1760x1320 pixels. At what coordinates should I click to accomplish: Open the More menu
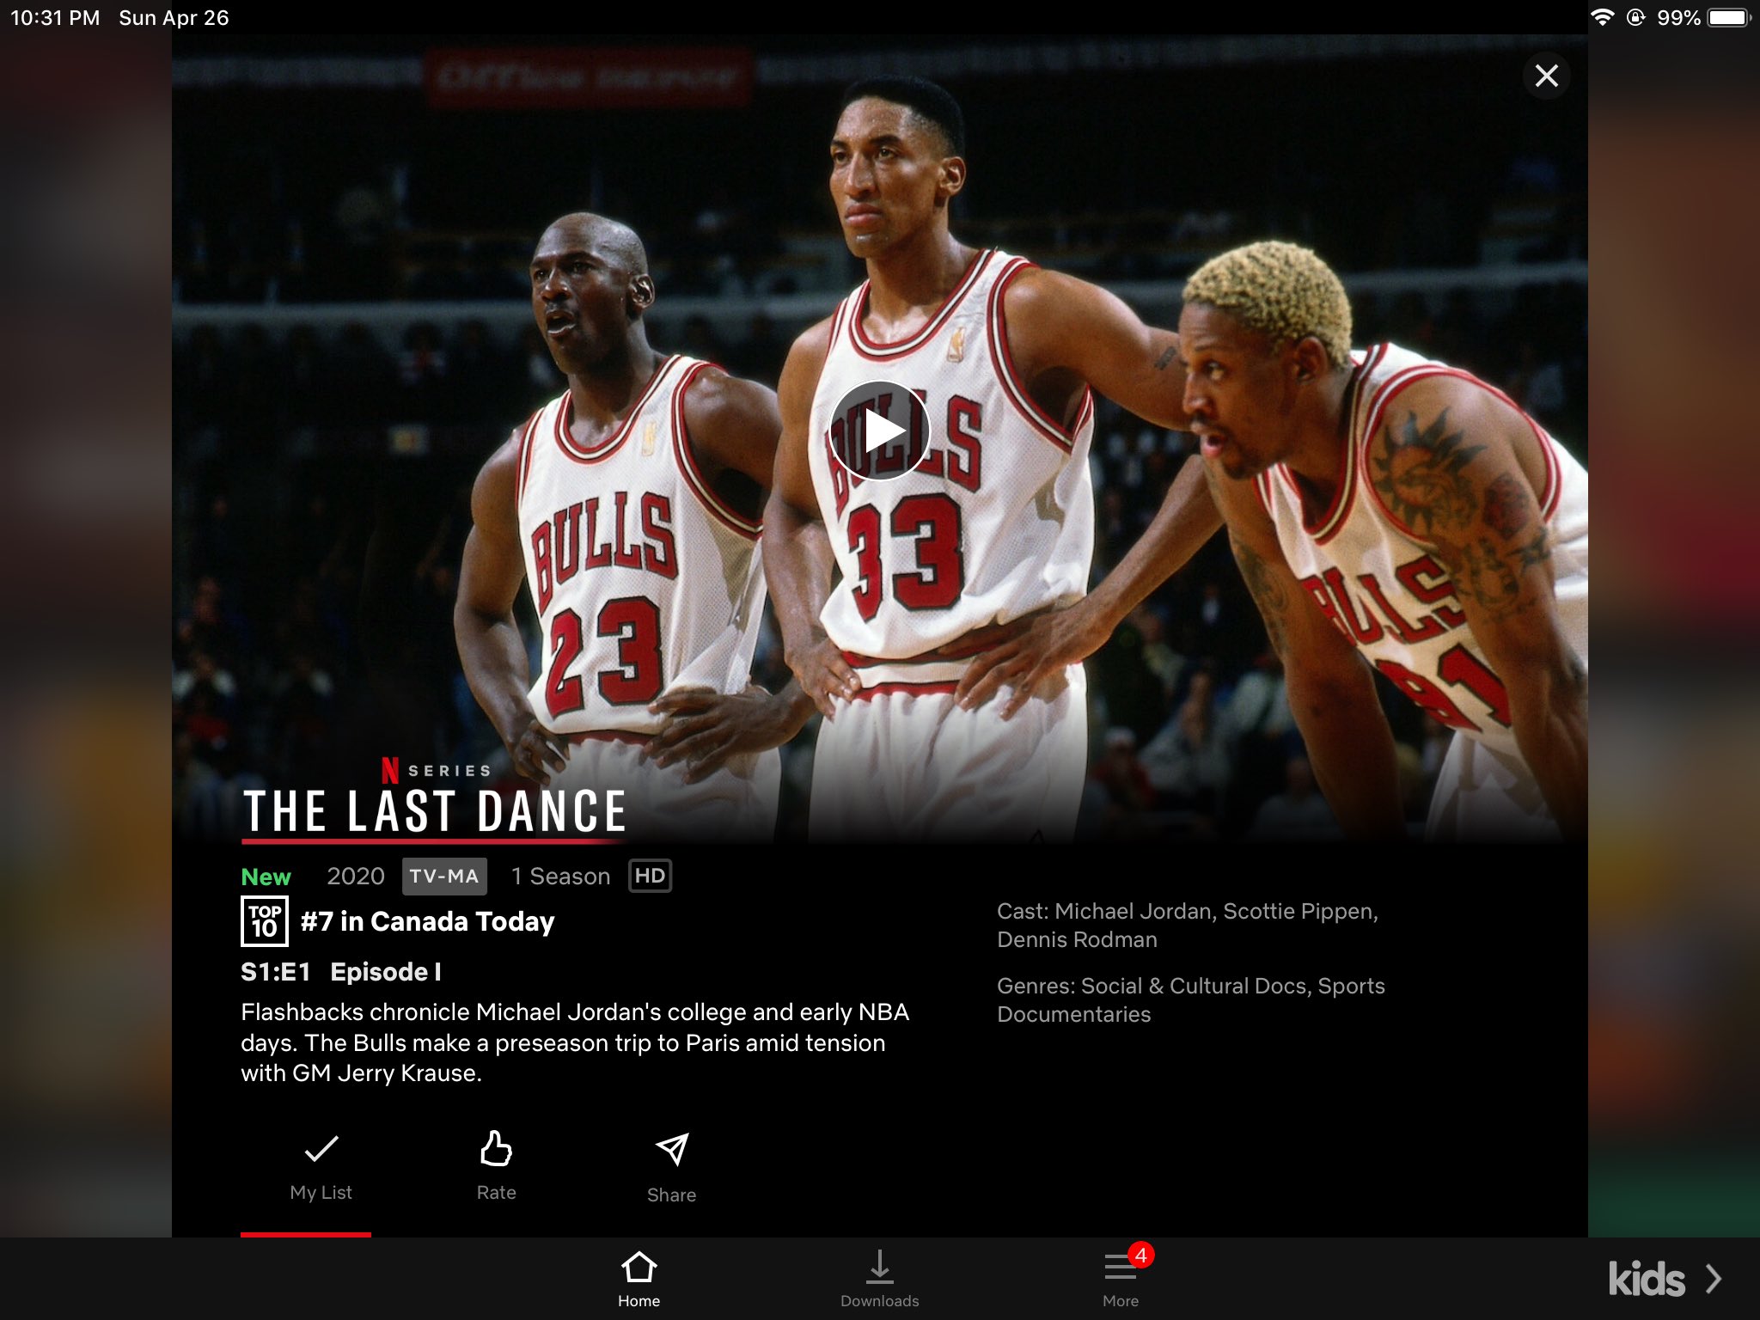(1120, 1278)
